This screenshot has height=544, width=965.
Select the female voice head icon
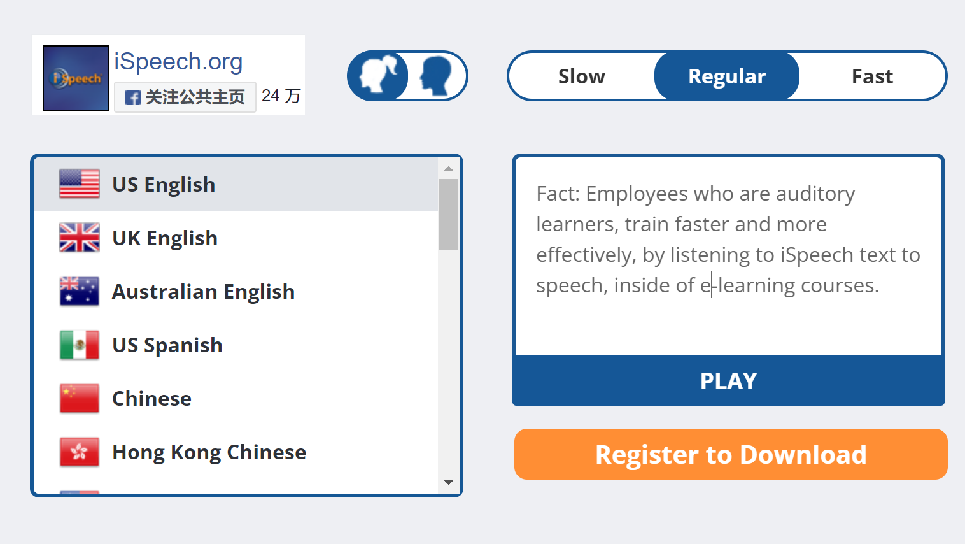click(x=379, y=76)
